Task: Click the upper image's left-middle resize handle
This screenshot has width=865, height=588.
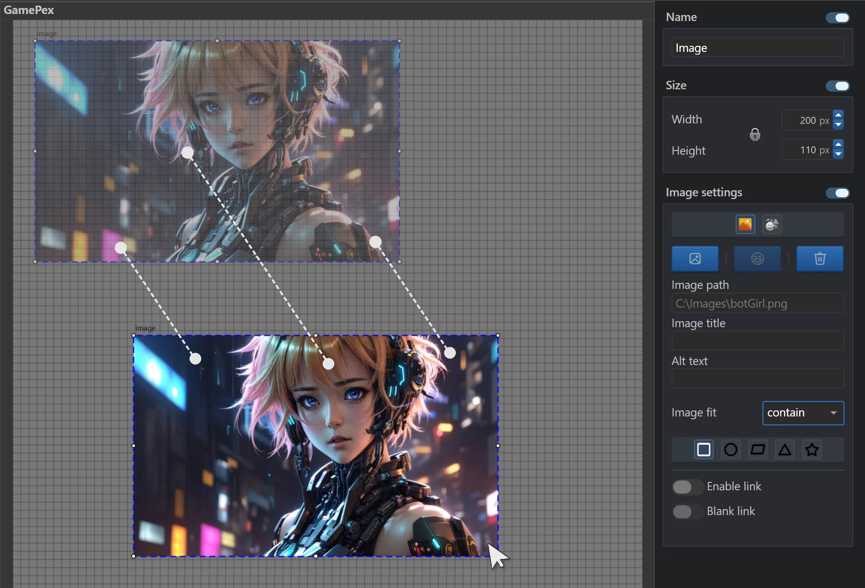Action: click(x=36, y=151)
